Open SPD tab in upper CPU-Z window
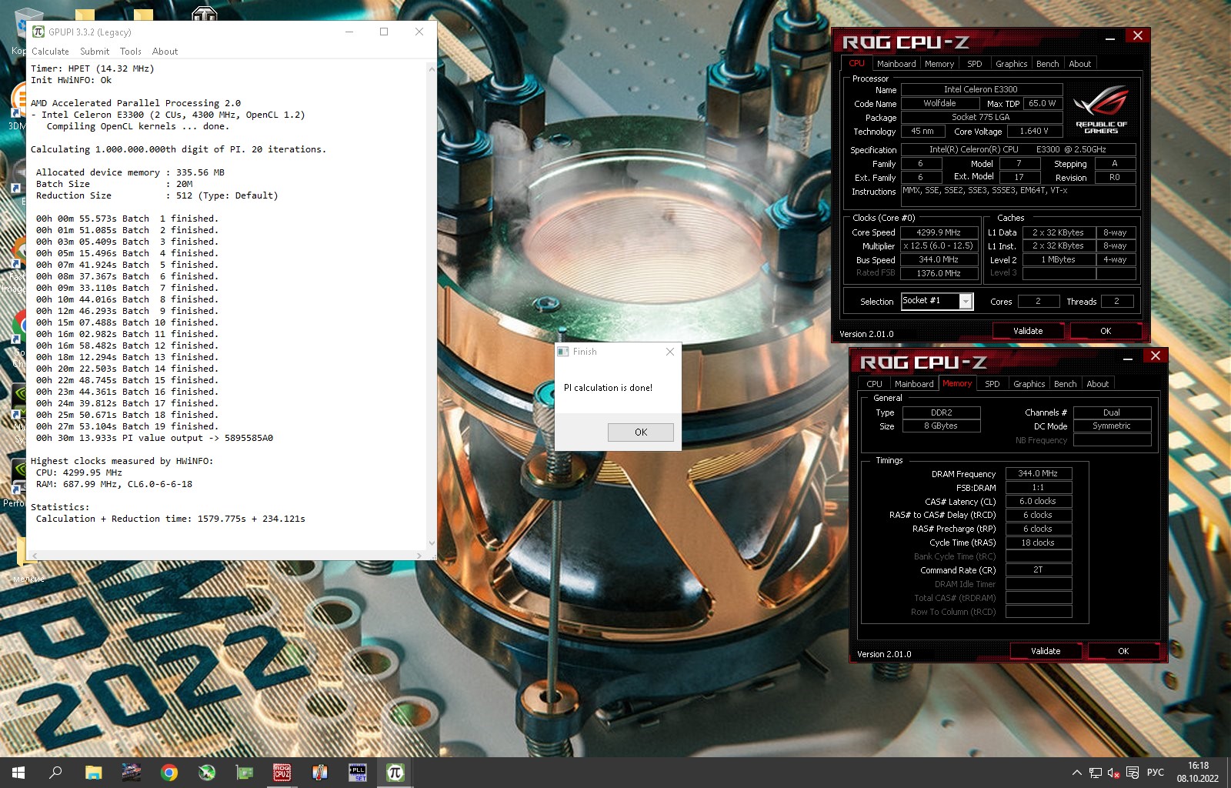Image resolution: width=1231 pixels, height=788 pixels. pyautogui.click(x=975, y=64)
